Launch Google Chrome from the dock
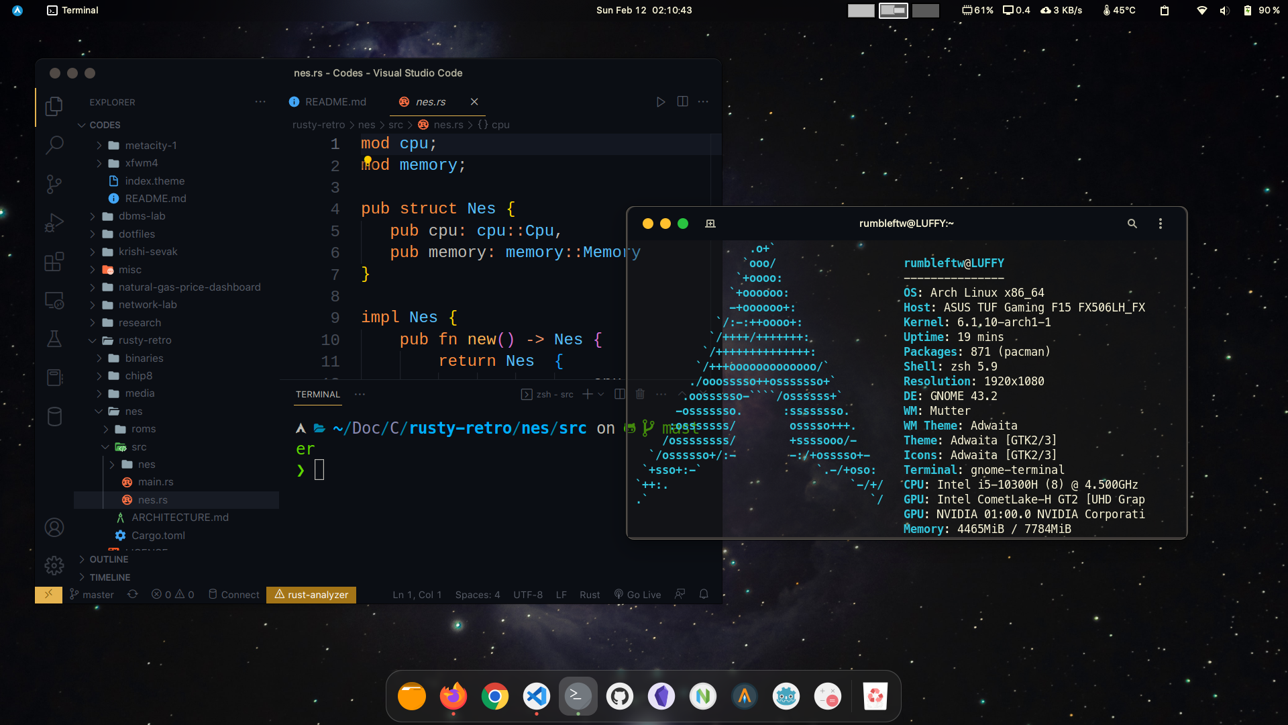 pos(495,696)
